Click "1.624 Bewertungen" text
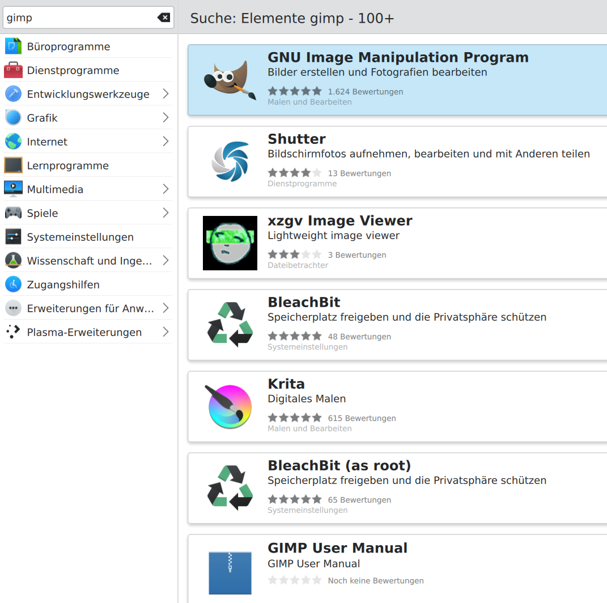This screenshot has width=607, height=603. point(366,92)
